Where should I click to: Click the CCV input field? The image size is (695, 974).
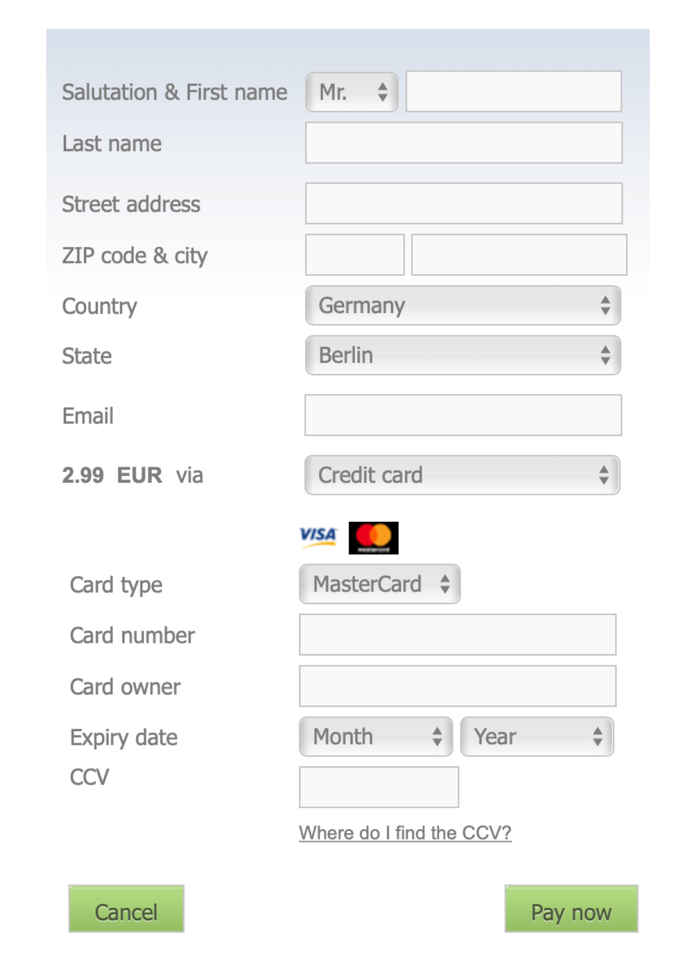coord(378,787)
